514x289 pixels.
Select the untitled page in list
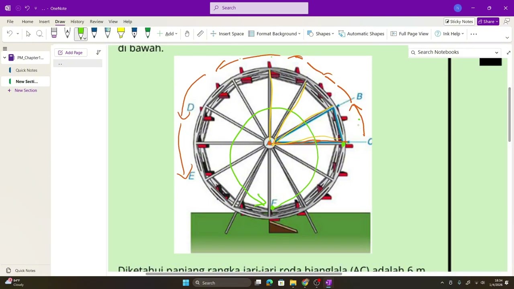point(78,63)
